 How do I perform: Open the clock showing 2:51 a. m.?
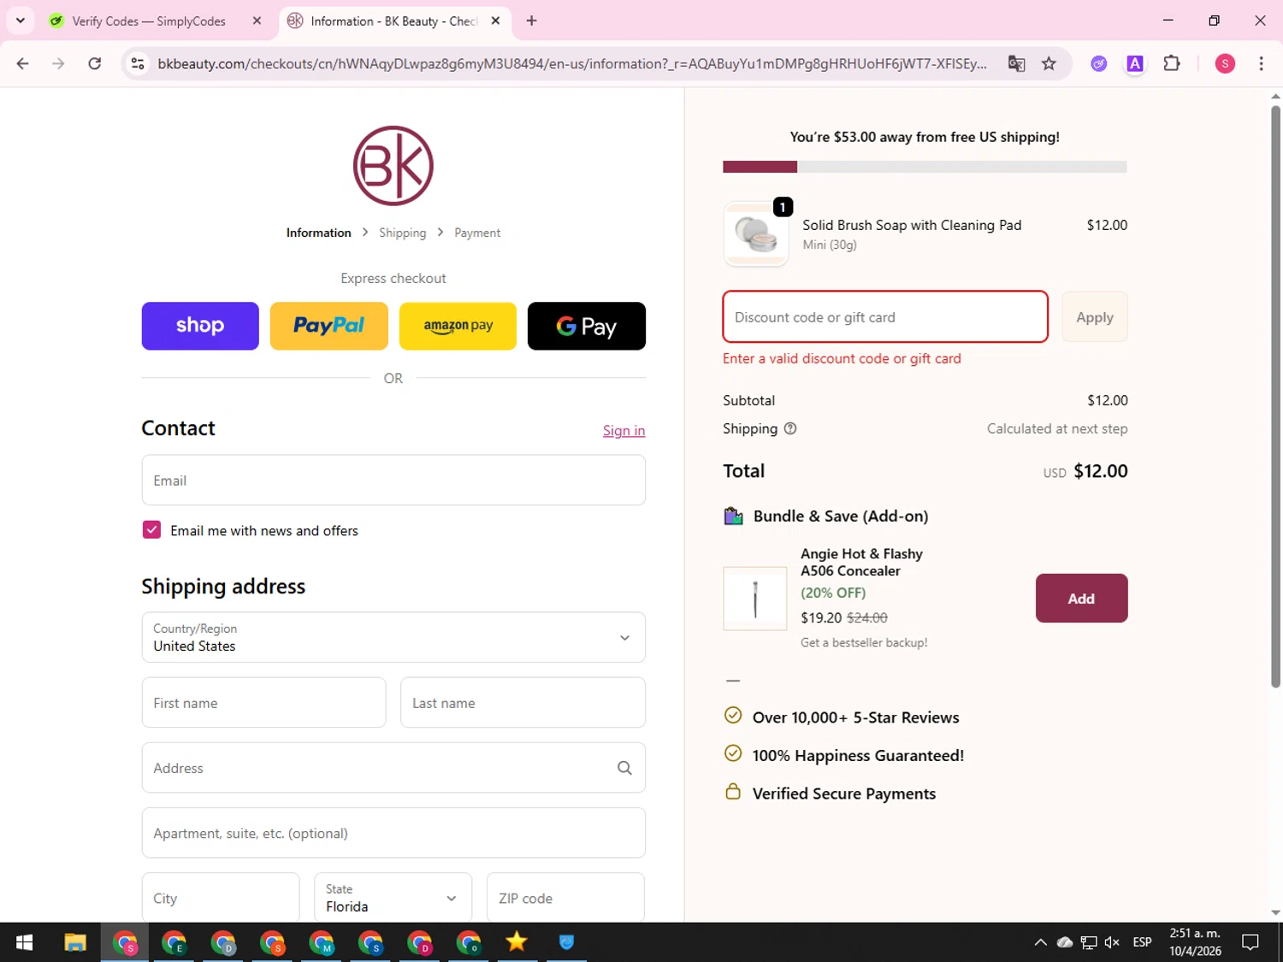click(1195, 942)
